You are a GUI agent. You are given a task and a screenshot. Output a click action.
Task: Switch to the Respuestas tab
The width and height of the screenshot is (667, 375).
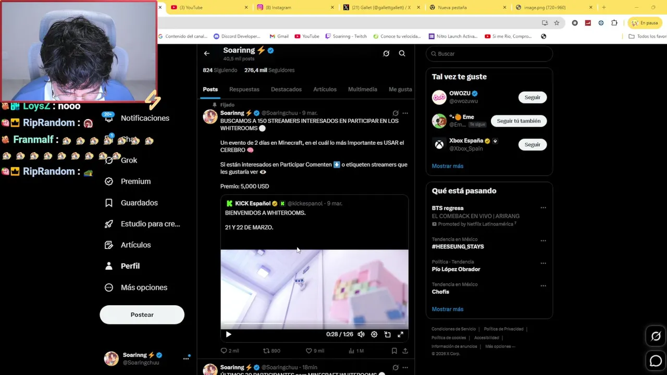pyautogui.click(x=244, y=90)
